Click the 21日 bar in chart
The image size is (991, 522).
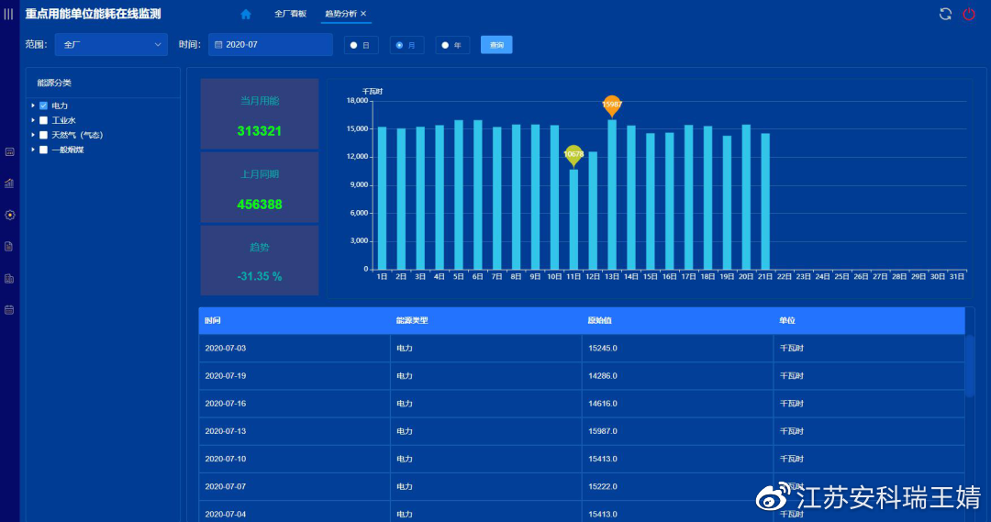point(765,202)
